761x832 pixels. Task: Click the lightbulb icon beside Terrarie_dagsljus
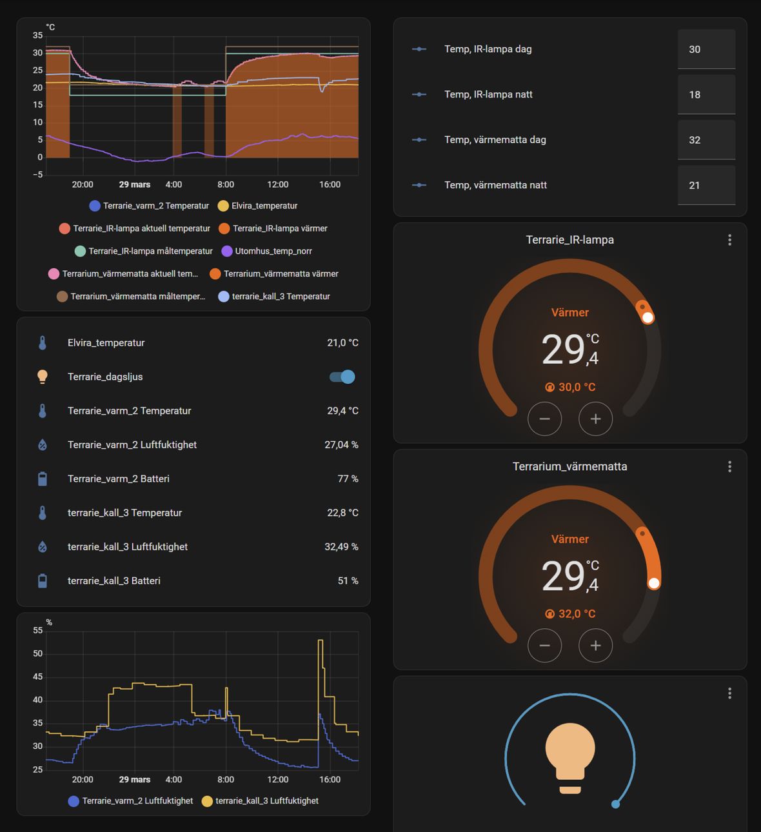coord(43,377)
